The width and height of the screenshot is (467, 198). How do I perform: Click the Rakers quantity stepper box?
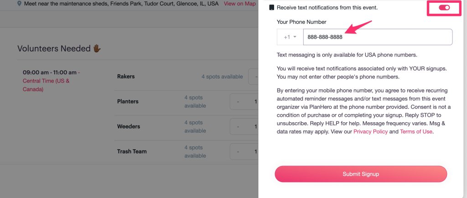[x=254, y=77]
